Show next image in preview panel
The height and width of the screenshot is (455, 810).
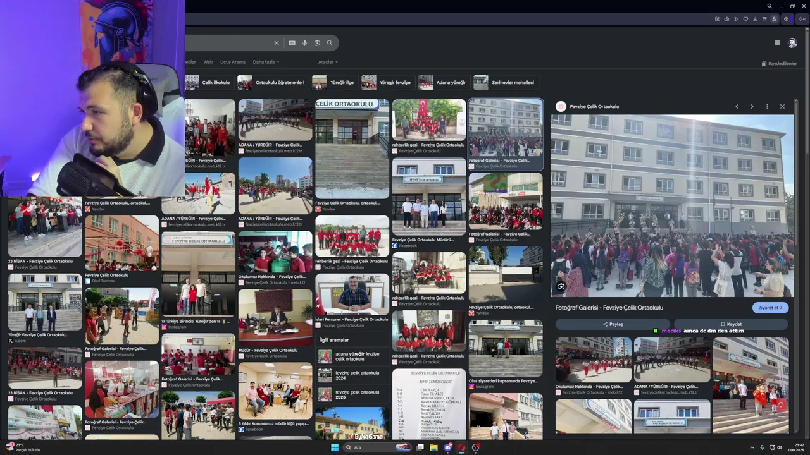click(x=752, y=106)
